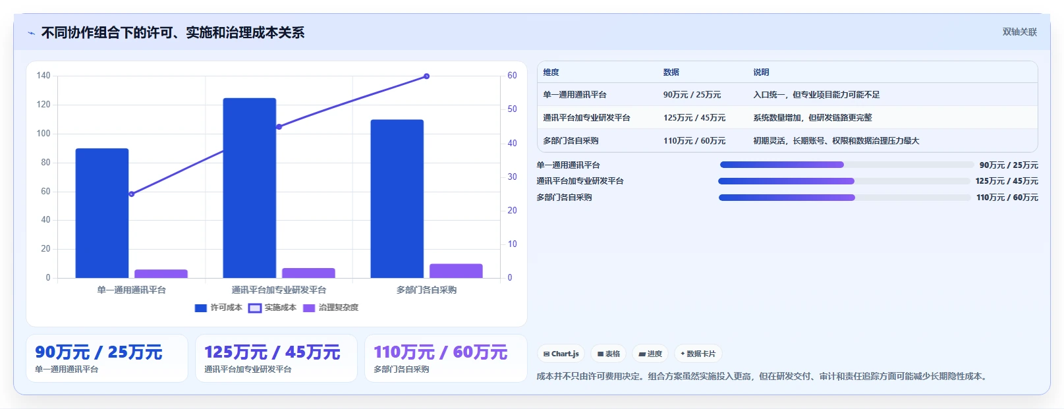Click the line point at value 25

[132, 194]
